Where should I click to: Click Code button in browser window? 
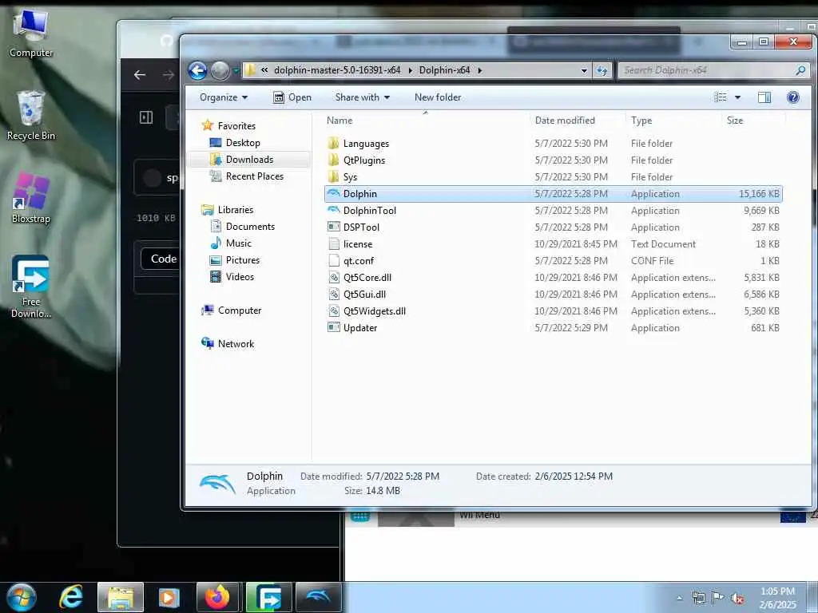(161, 259)
